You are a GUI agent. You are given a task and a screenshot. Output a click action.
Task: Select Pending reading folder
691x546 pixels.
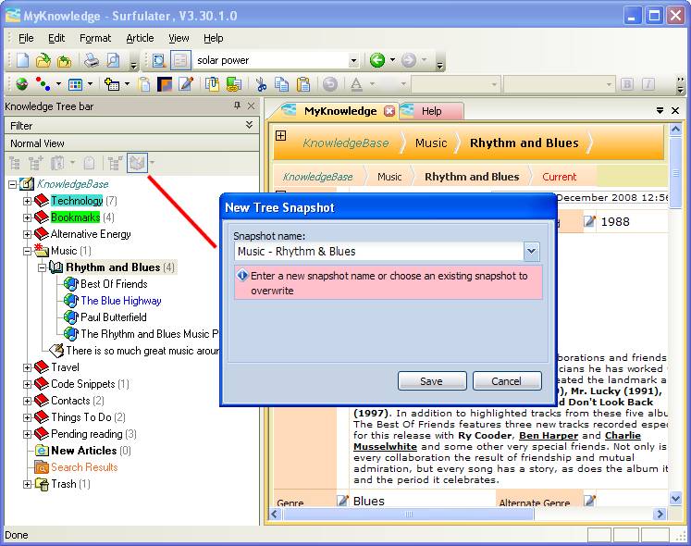86,434
